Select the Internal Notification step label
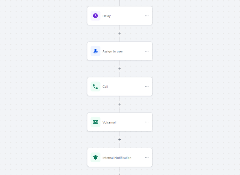240x175 pixels. coord(117,158)
